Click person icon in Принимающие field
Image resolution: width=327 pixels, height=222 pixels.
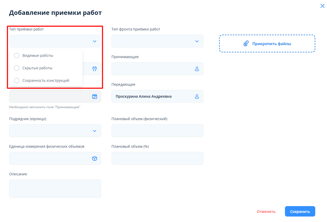tap(197, 69)
